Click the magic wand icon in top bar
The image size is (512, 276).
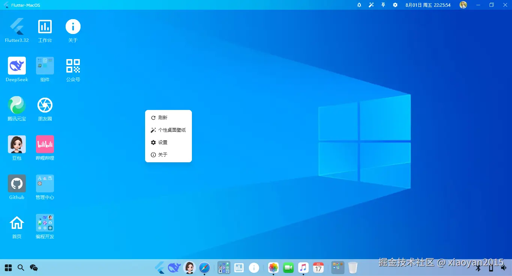click(x=371, y=5)
